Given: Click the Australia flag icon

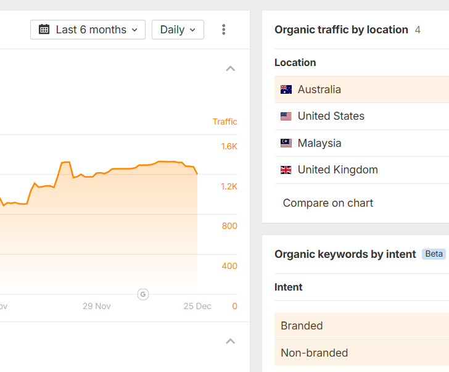Looking at the screenshot, I should [286, 89].
